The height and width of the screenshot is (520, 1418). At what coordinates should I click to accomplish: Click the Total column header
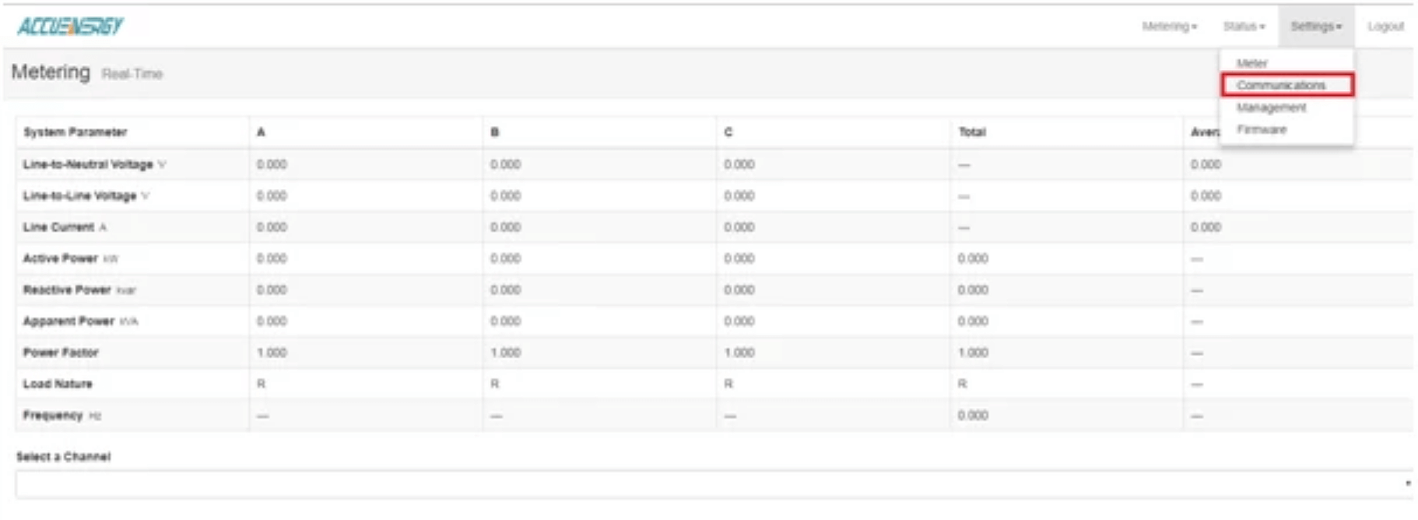(972, 132)
